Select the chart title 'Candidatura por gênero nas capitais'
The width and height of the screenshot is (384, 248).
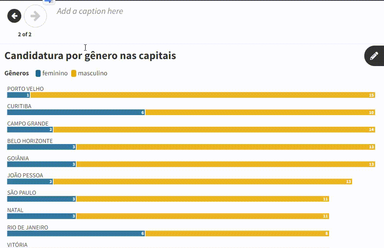(90, 56)
